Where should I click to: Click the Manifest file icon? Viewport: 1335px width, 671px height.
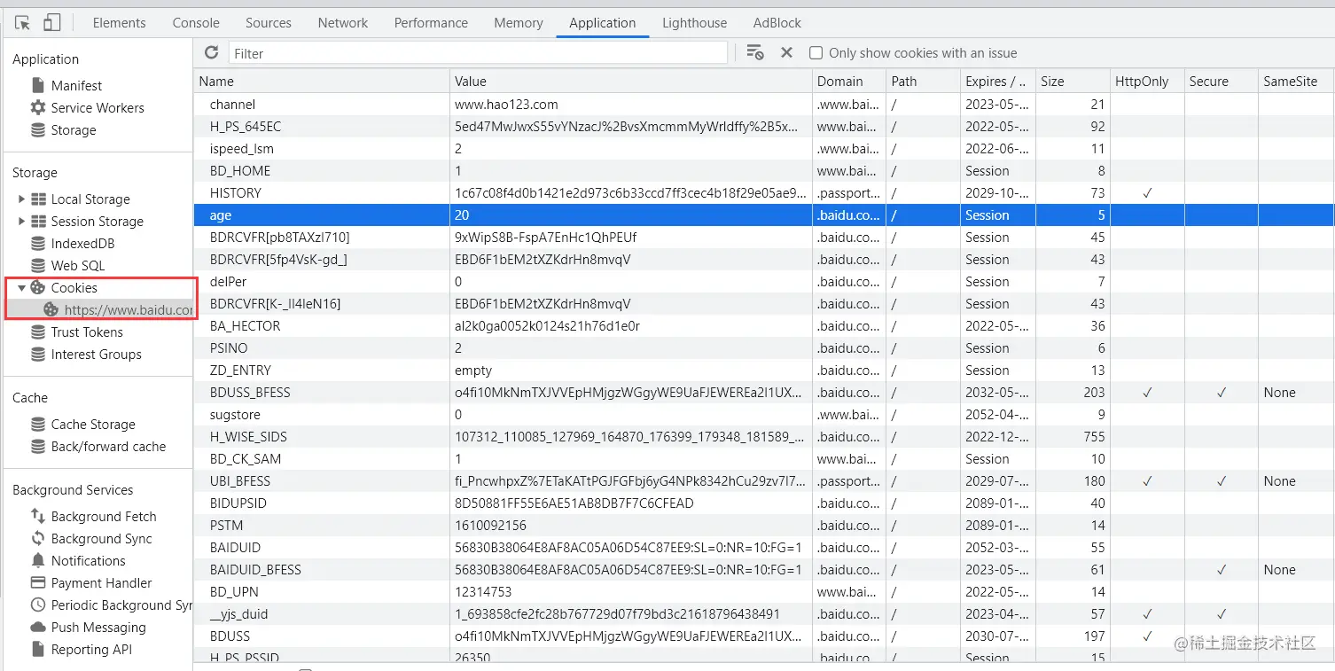point(38,85)
